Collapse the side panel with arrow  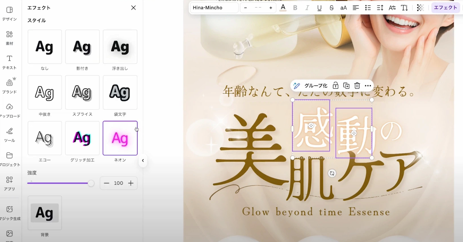tap(143, 161)
